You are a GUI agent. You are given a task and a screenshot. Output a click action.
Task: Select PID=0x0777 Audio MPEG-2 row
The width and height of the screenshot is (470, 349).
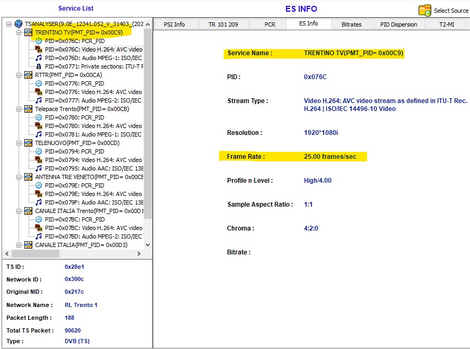click(x=93, y=100)
